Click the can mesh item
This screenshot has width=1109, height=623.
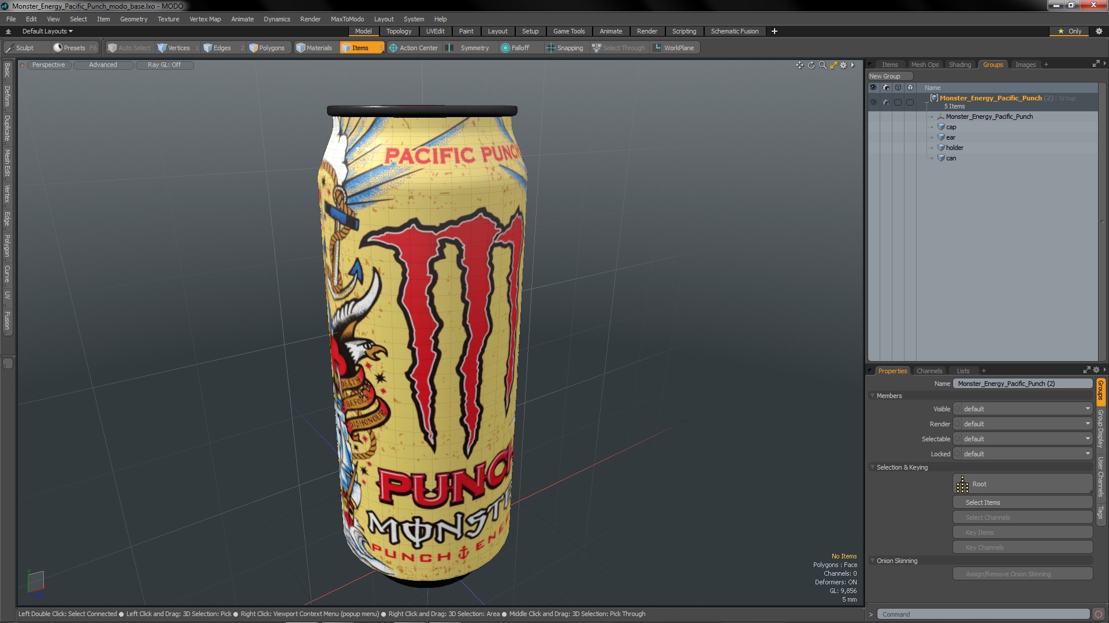(x=951, y=158)
